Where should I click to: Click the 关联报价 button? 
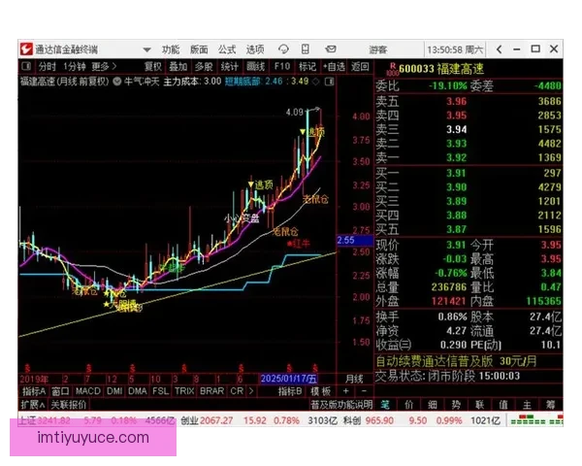point(68,405)
